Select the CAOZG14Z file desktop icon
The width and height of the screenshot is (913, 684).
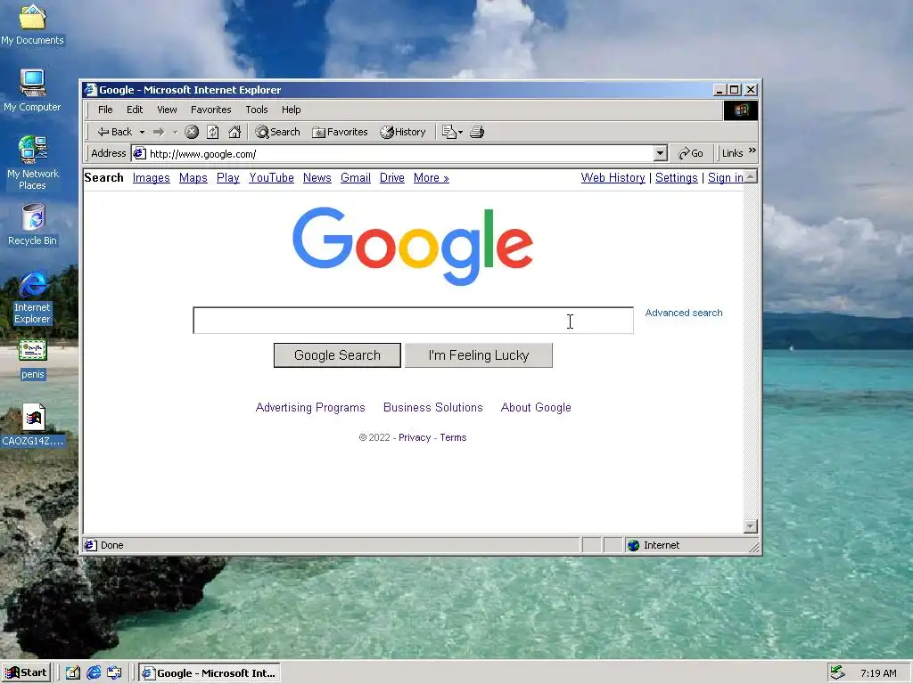tap(33, 425)
